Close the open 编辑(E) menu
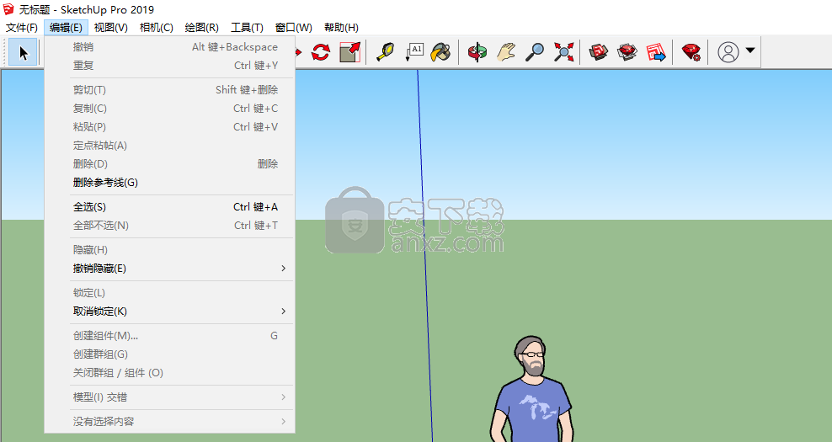The width and height of the screenshot is (832, 442). [66, 28]
